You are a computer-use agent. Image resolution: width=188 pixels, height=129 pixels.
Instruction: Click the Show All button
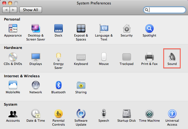coord(31,10)
